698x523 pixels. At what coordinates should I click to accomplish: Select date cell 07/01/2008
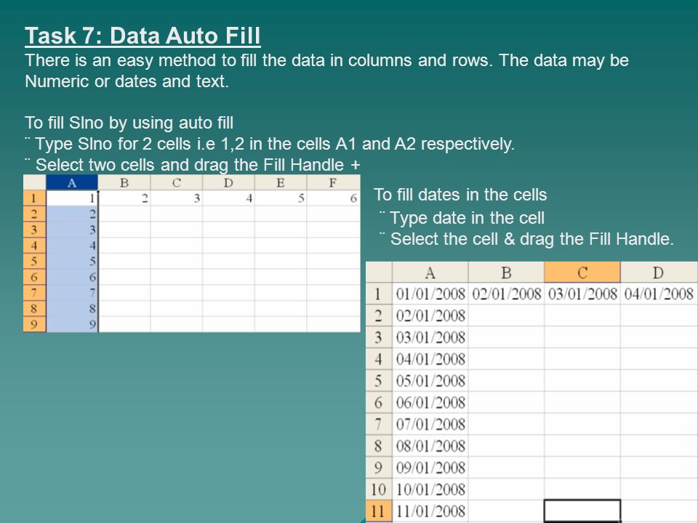[430, 424]
